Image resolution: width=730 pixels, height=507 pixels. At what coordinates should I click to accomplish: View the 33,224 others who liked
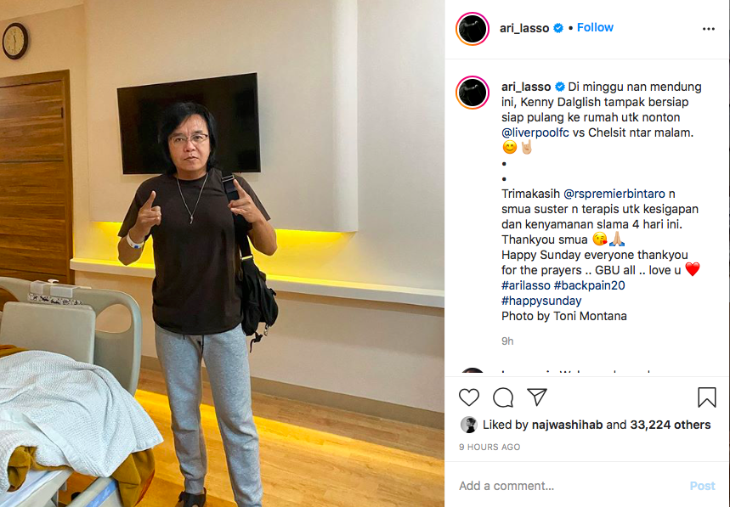click(671, 425)
